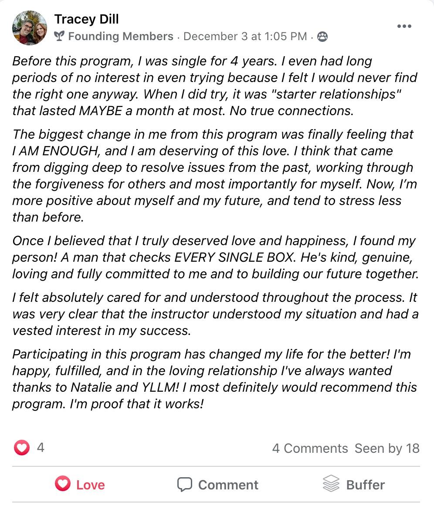Viewport: 434px width, 506px height.
Task: Click the paragraph mentioning I AM ENOUGH
Action: pyautogui.click(x=214, y=176)
